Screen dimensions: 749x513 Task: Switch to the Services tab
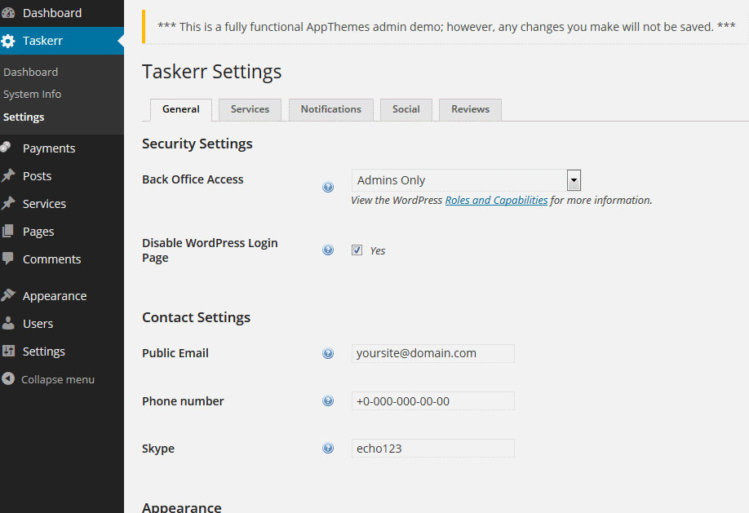pyautogui.click(x=250, y=109)
